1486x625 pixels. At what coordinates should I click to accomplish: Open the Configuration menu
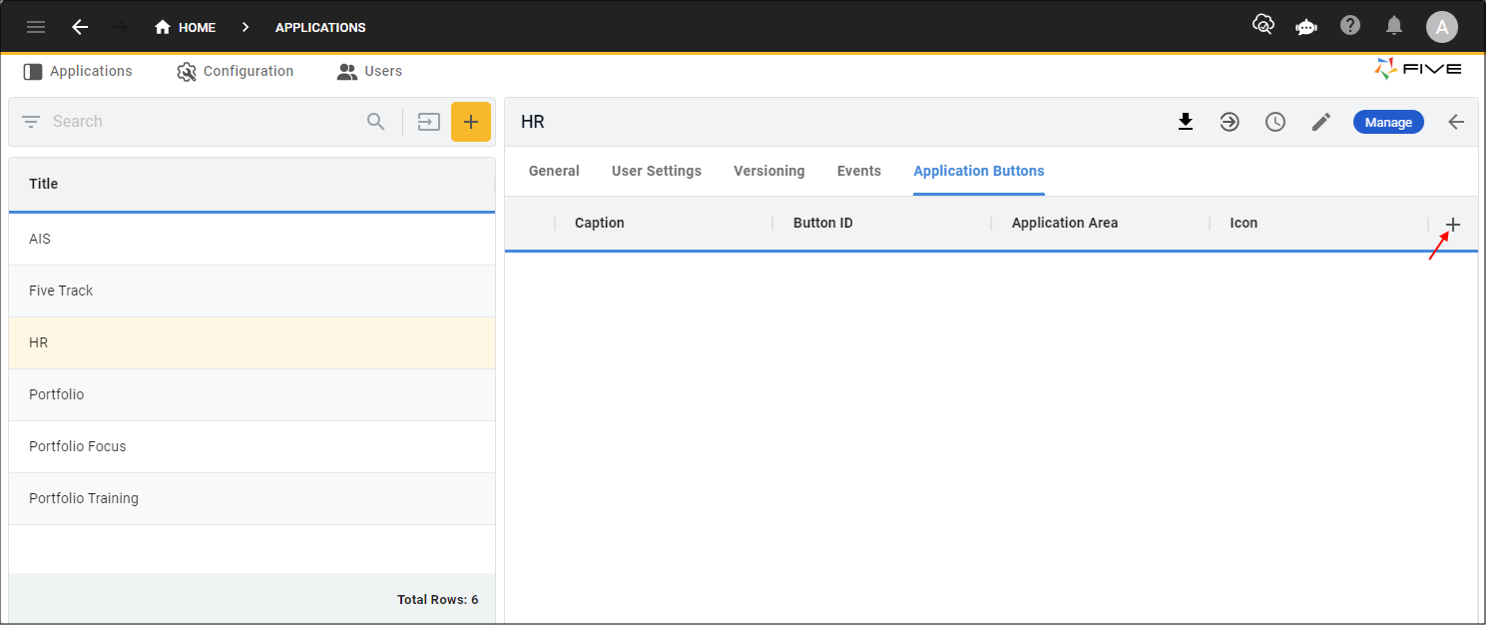(x=236, y=71)
